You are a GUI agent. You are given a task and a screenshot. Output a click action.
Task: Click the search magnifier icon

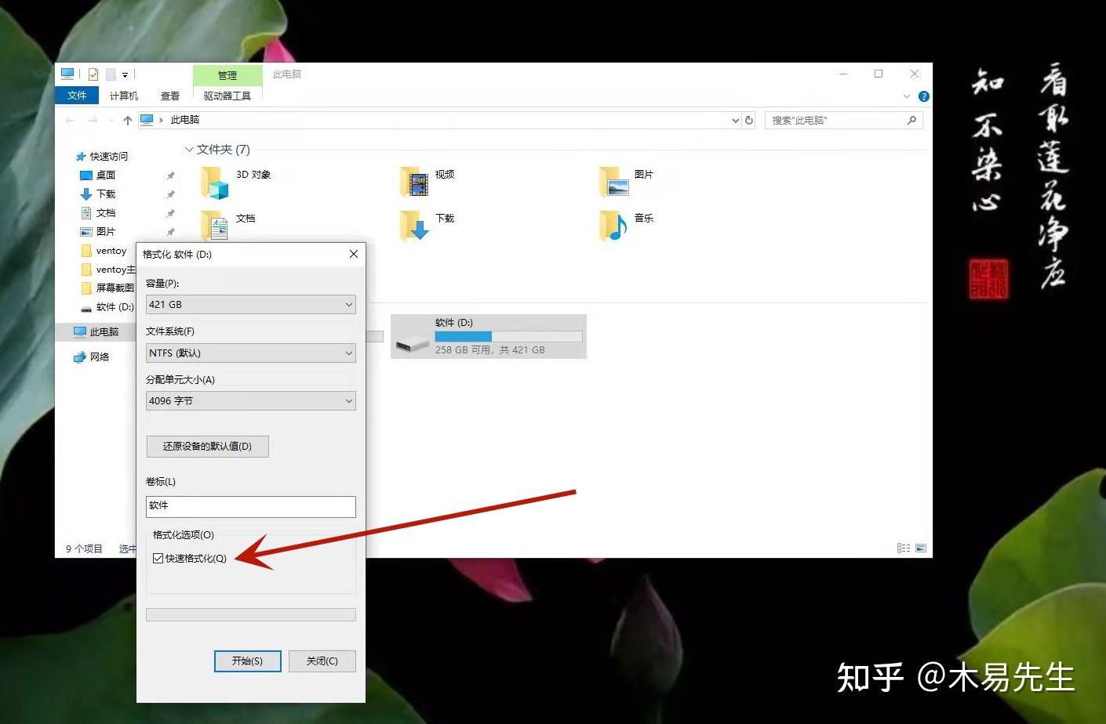[911, 120]
